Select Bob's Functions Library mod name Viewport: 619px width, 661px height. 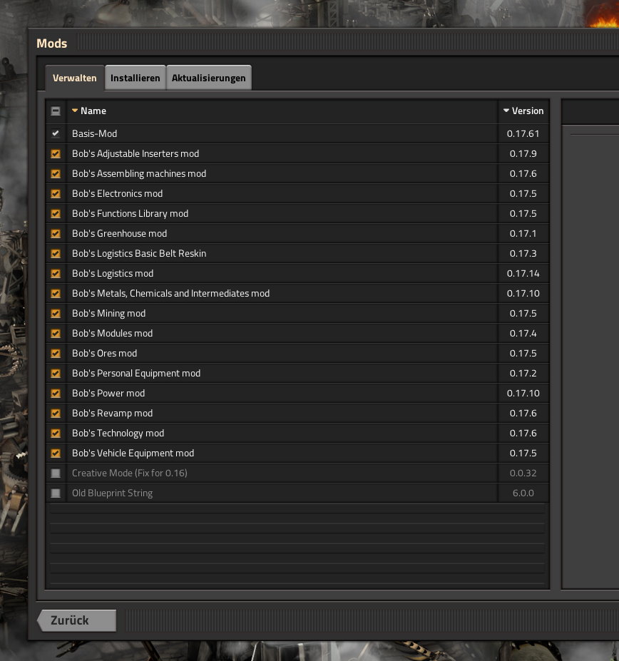131,214
